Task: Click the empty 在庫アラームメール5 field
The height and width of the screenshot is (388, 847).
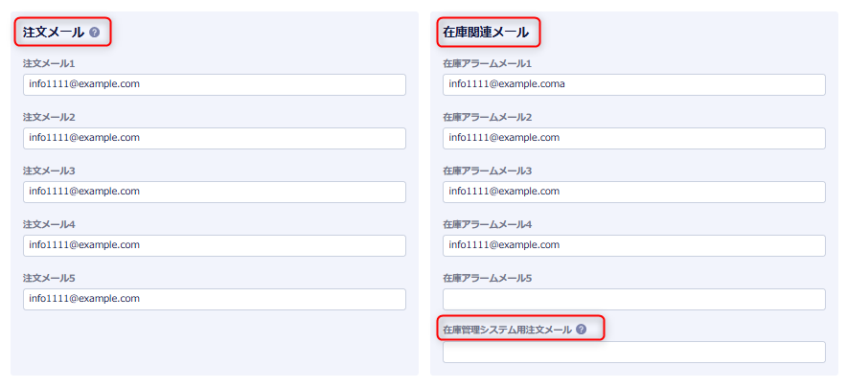Action: [x=633, y=299]
